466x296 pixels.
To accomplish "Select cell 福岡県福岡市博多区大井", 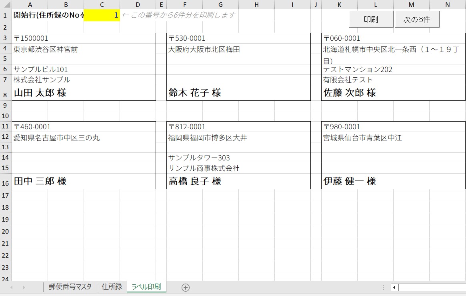I will coord(239,142).
